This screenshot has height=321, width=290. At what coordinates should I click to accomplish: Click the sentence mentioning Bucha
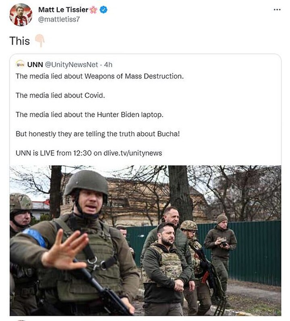[x=98, y=134]
